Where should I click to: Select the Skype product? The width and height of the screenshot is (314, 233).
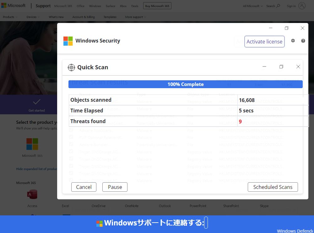tap(264, 206)
